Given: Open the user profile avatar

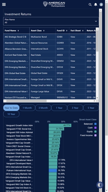Looking at the screenshot, I should pos(101,4).
